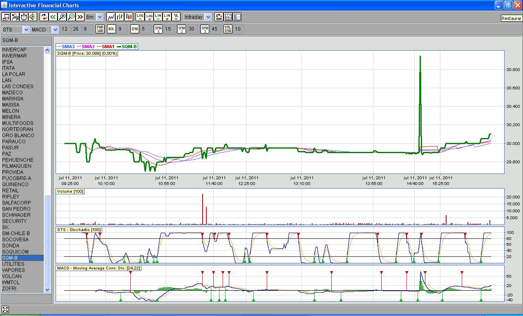The image size is (523, 316).
Task: Open the color palette settings icon
Action: point(219,17)
